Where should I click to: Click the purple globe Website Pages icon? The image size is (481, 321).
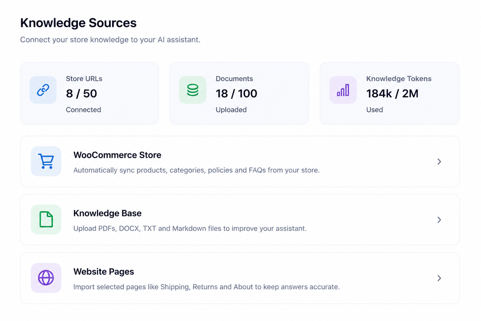click(x=46, y=278)
